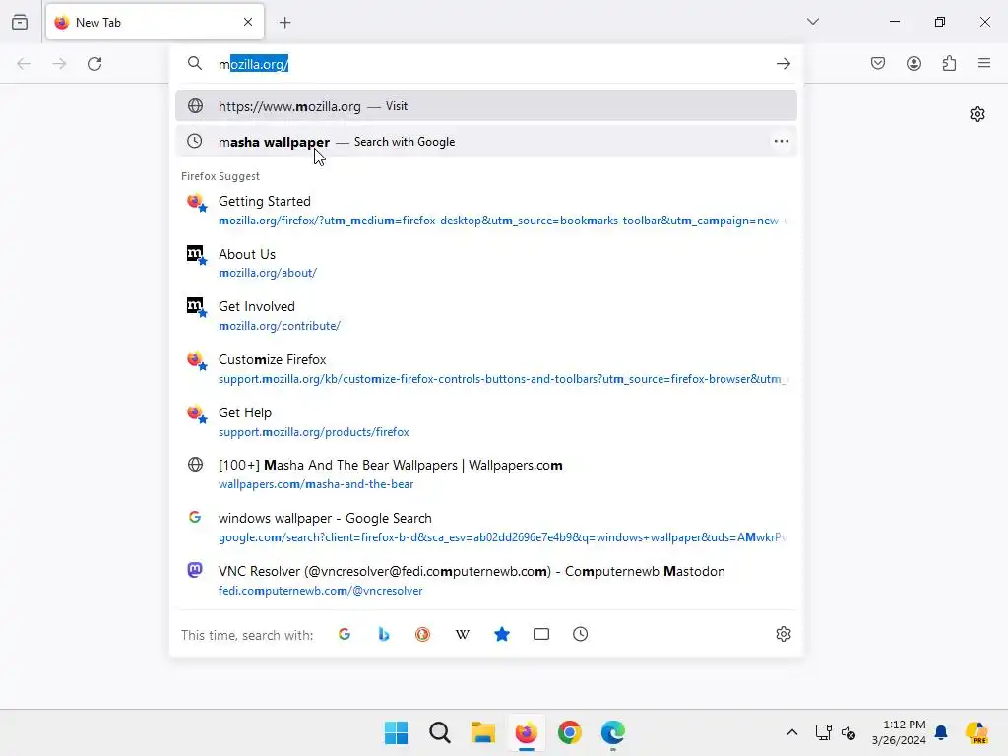The height and width of the screenshot is (756, 1008).
Task: Open the VNC Resolver Mastodon result
Action: pyautogui.click(x=486, y=581)
